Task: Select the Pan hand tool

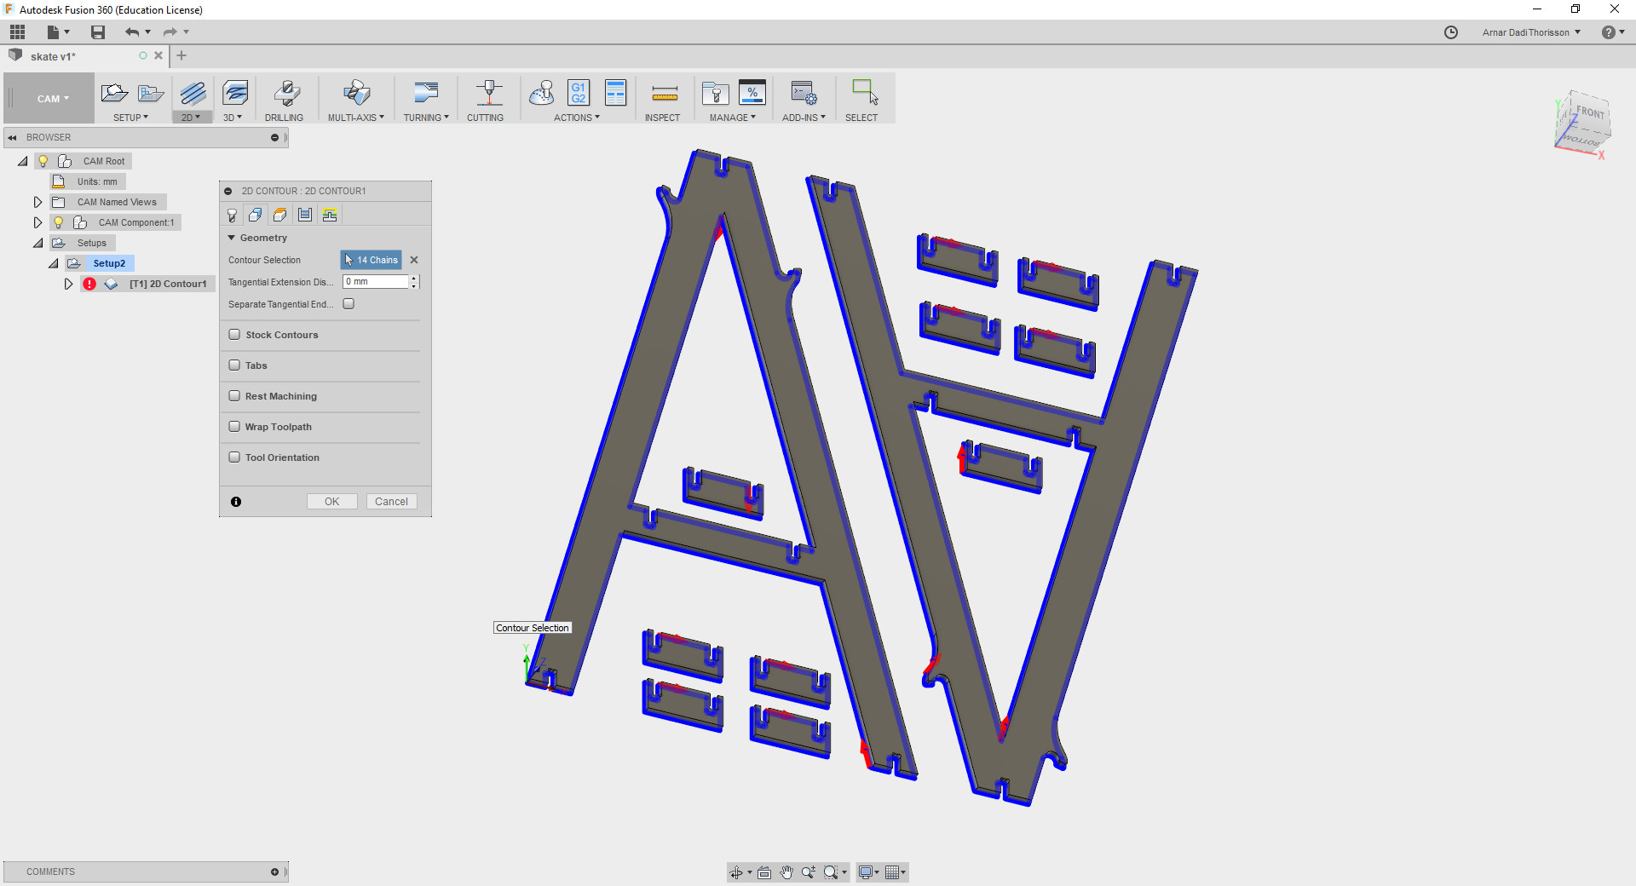Action: (786, 872)
